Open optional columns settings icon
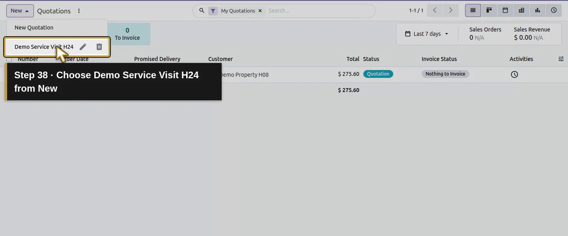The height and width of the screenshot is (236, 568). (x=561, y=59)
